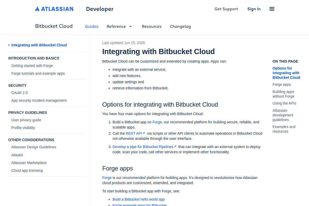The height and width of the screenshot is (206, 309).
Task: Open Build a Bitbucket hello world app
Action: coord(139,199)
